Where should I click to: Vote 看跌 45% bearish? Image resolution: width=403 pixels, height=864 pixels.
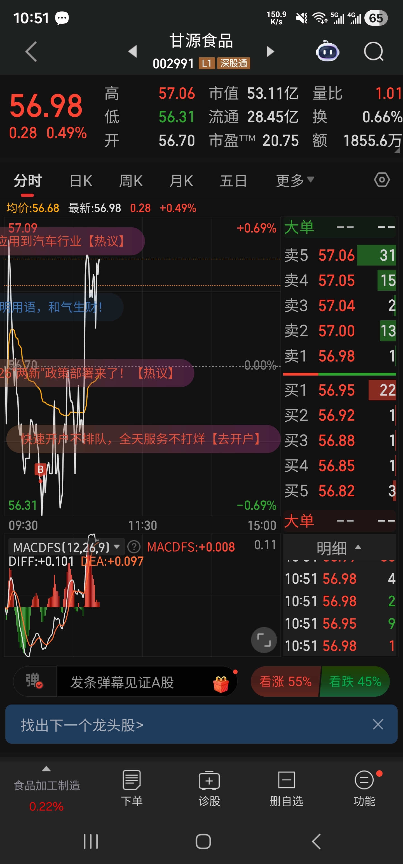355,682
